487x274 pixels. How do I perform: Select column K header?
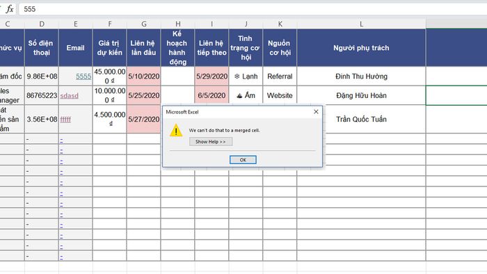pos(280,24)
